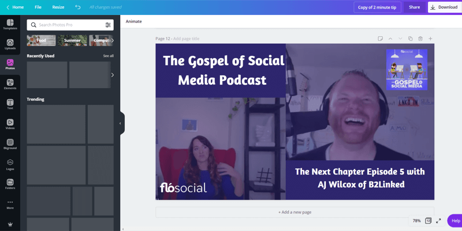This screenshot has height=231, width=462.
Task: Open the Templates panel
Action: point(10,24)
